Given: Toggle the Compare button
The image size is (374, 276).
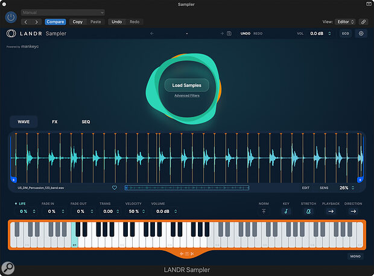Looking at the screenshot, I should click(x=55, y=22).
